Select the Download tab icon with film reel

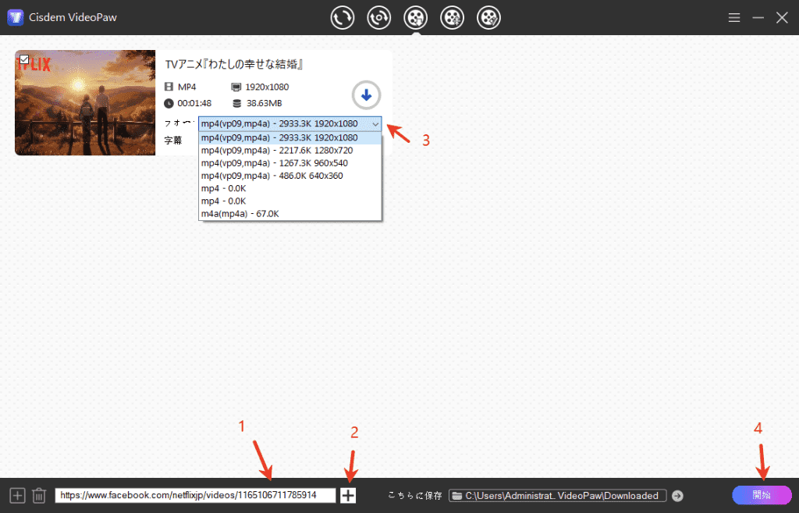pyautogui.click(x=416, y=18)
